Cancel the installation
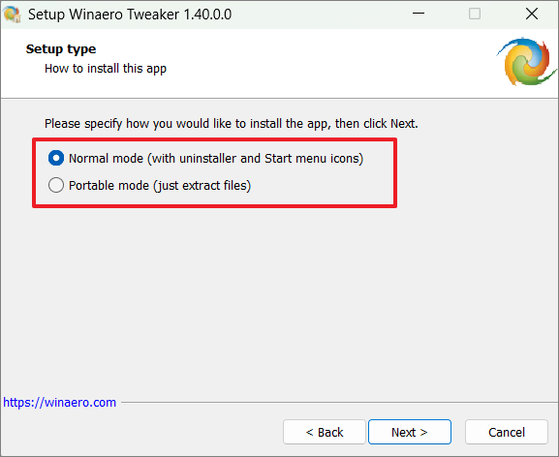Screen dimensions: 559x457 point(507,432)
